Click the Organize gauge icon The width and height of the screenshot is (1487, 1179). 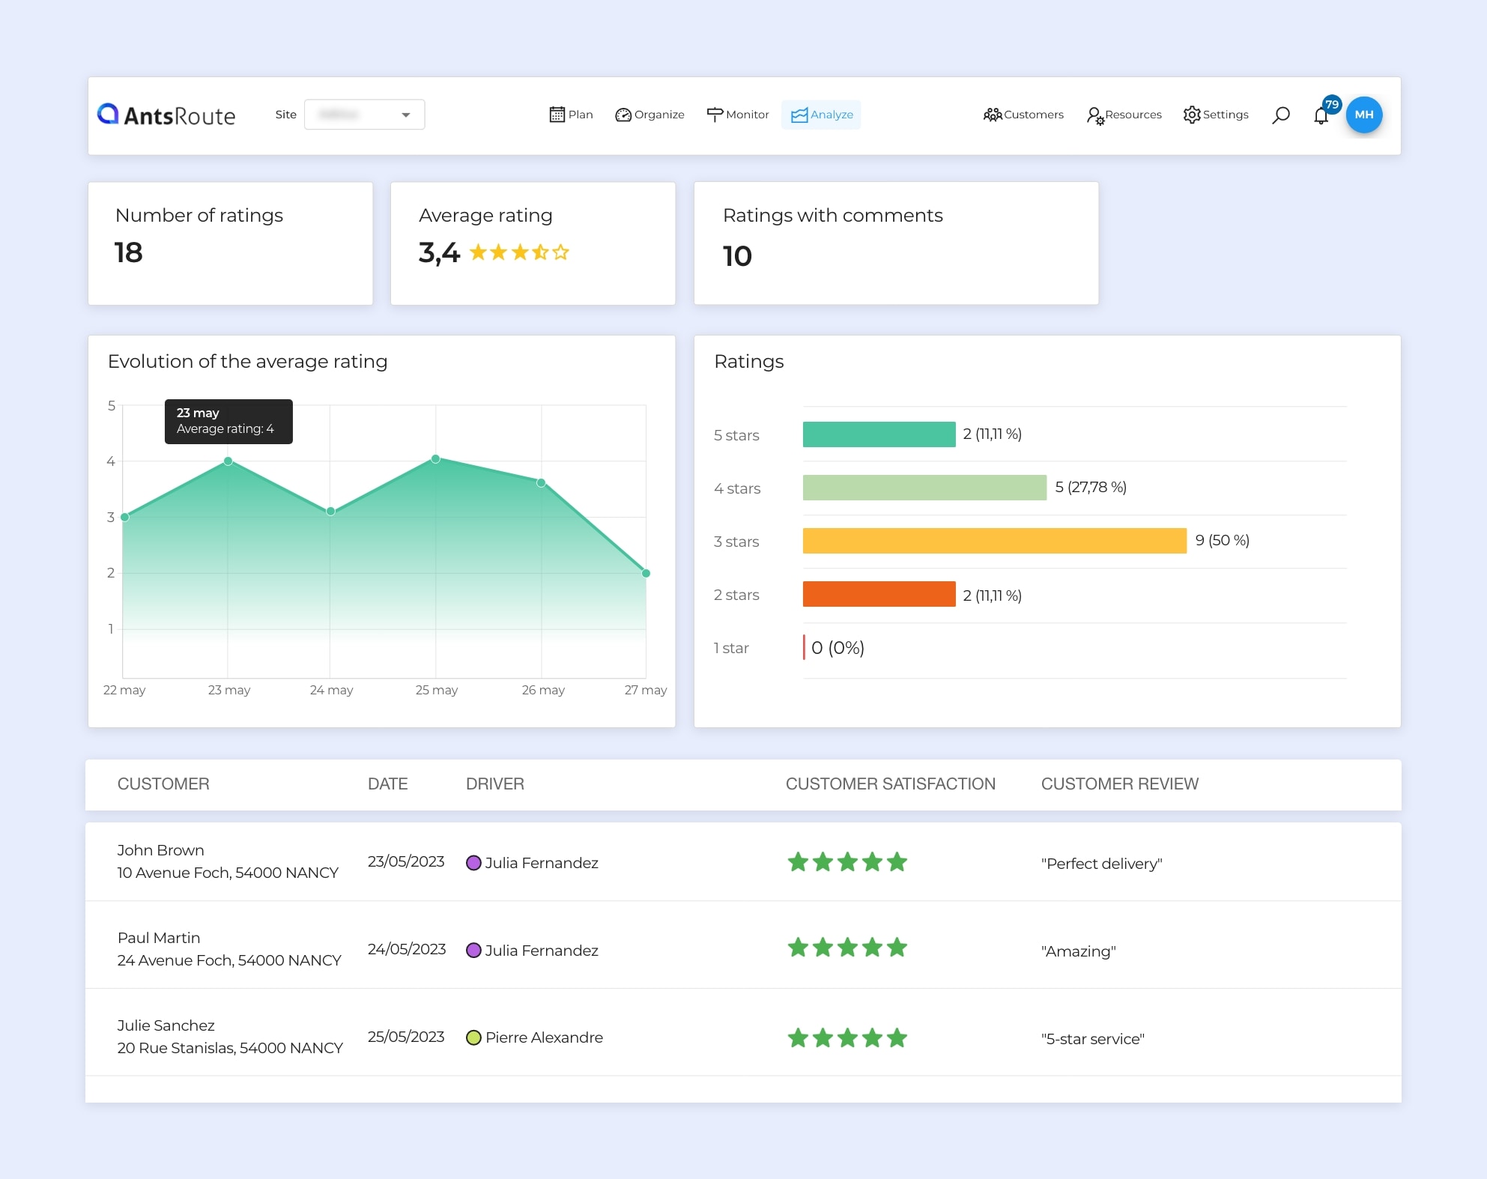(623, 115)
